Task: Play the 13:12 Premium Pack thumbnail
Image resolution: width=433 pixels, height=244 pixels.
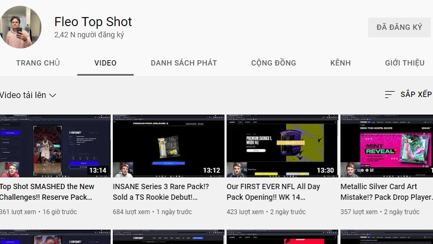Action: pyautogui.click(x=169, y=146)
